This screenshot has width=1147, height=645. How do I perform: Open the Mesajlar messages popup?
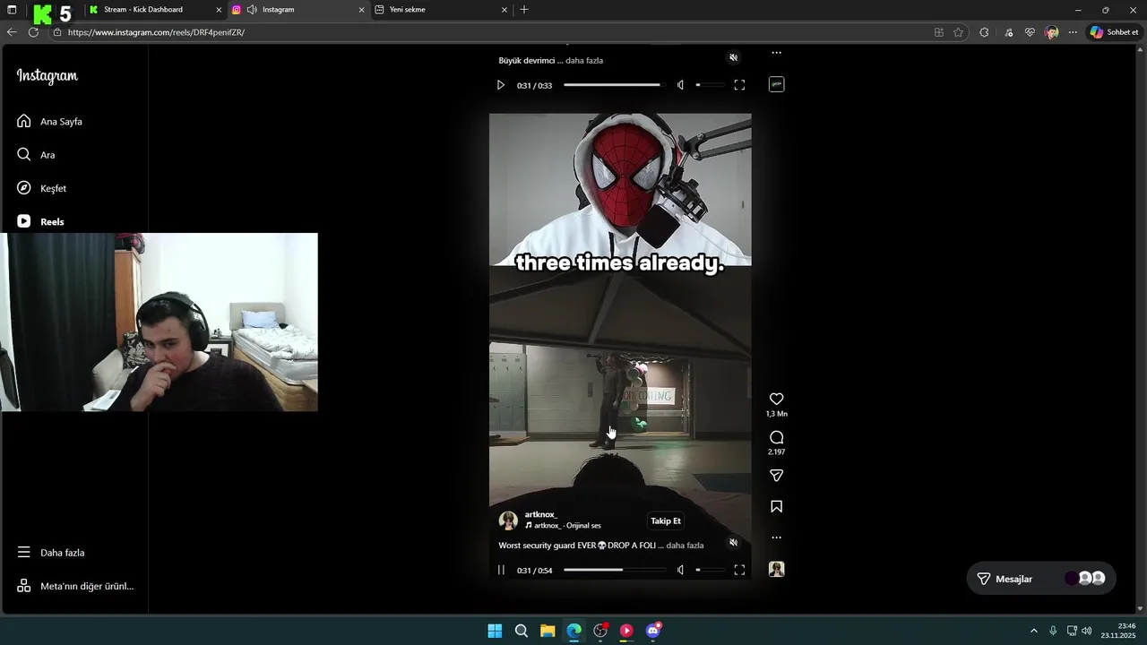click(1041, 579)
